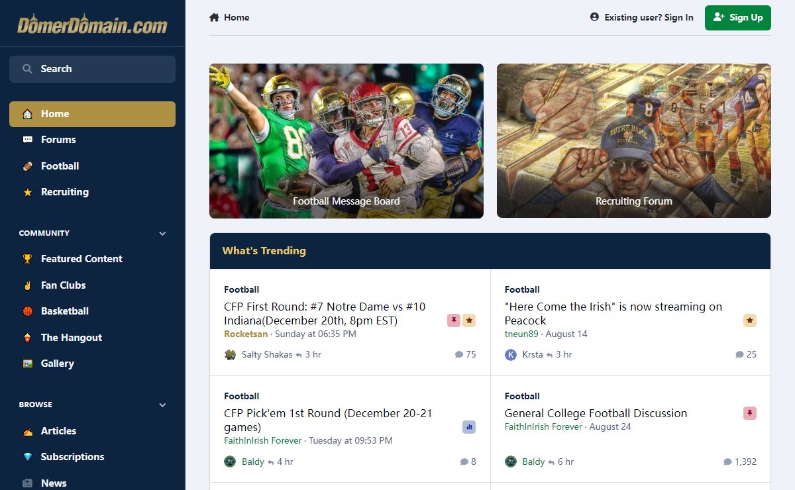This screenshot has height=490, width=795.
Task: Open Gallery from the sidebar
Action: tap(92, 364)
